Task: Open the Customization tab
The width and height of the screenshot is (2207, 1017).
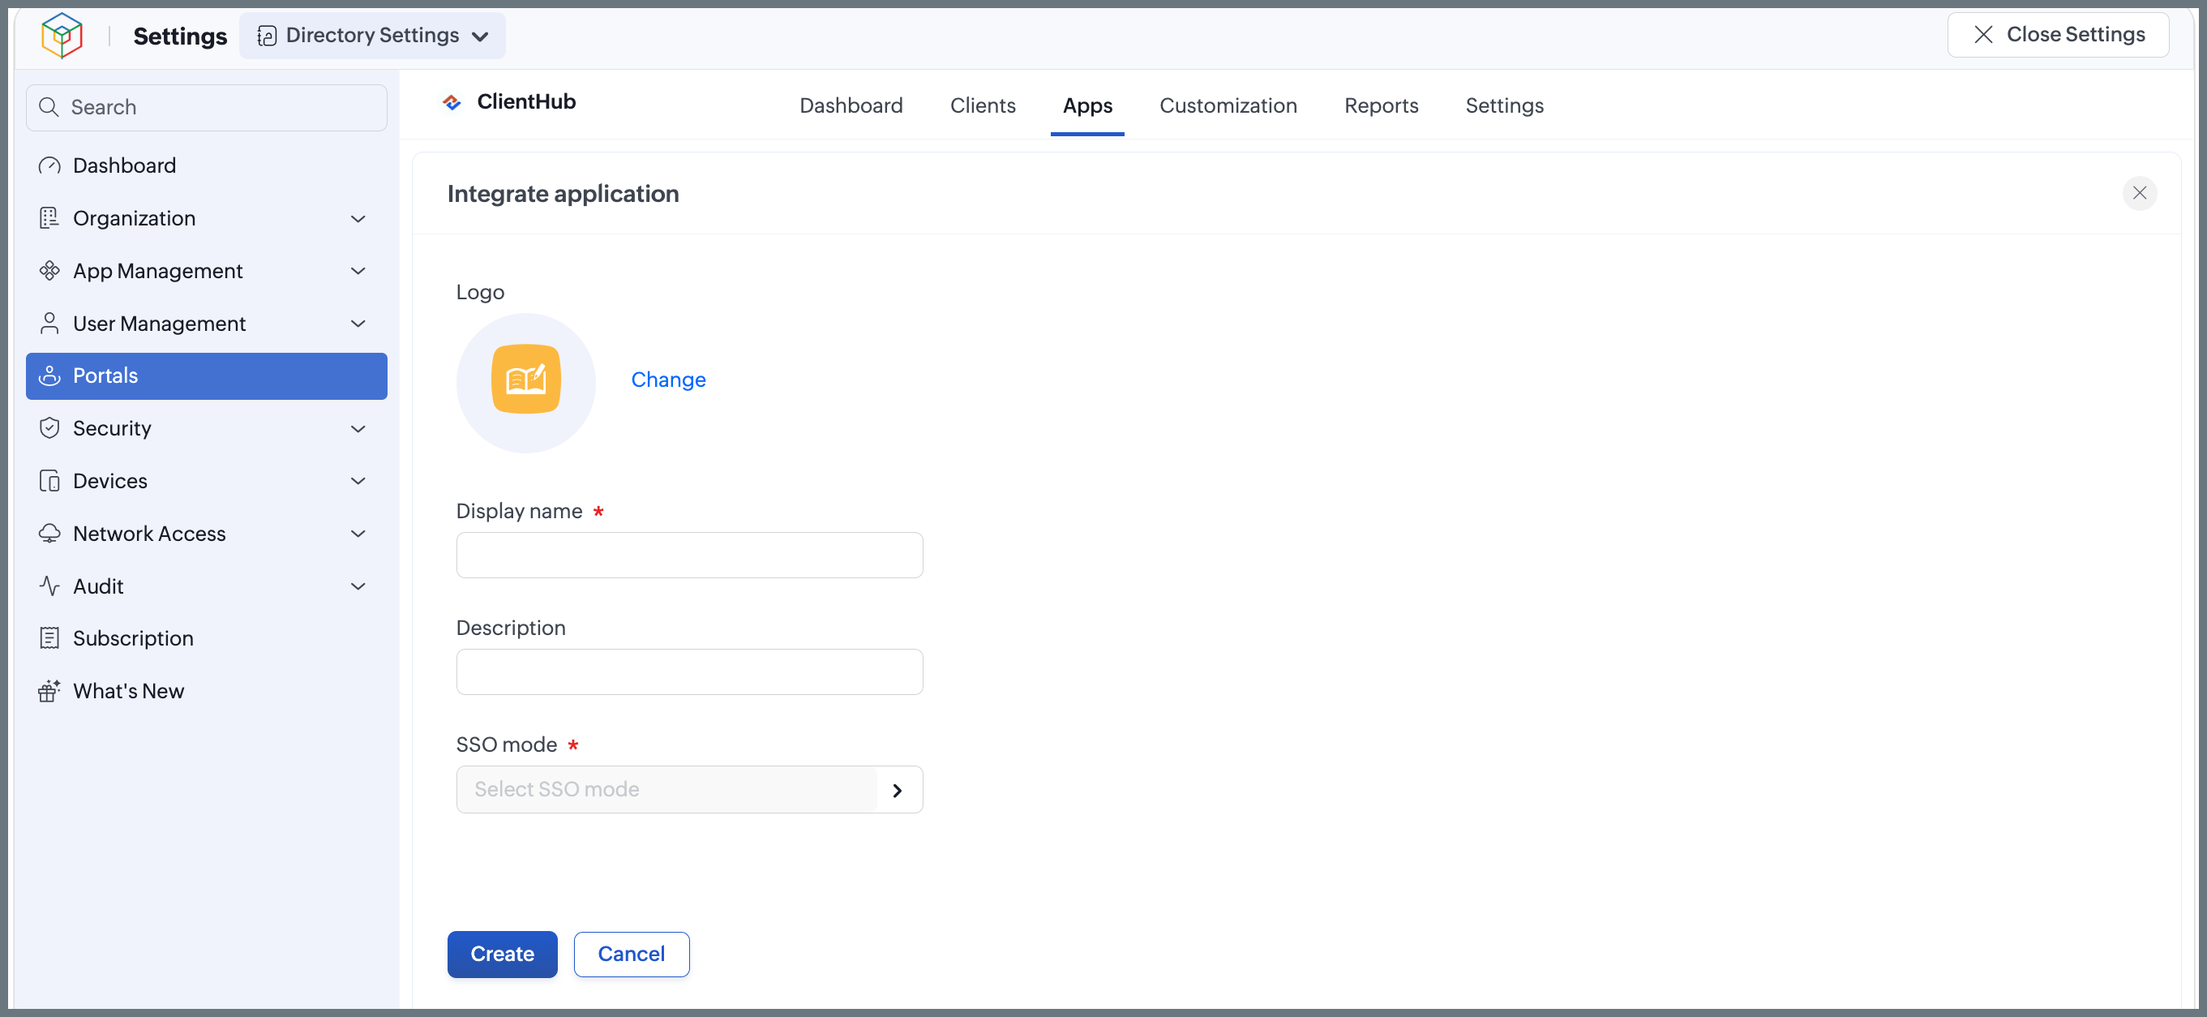Action: coord(1228,105)
